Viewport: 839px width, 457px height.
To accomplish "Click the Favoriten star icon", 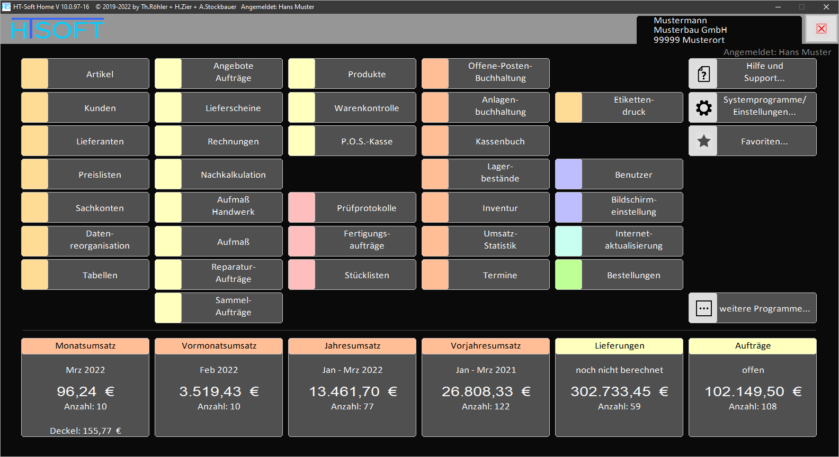I will [703, 141].
